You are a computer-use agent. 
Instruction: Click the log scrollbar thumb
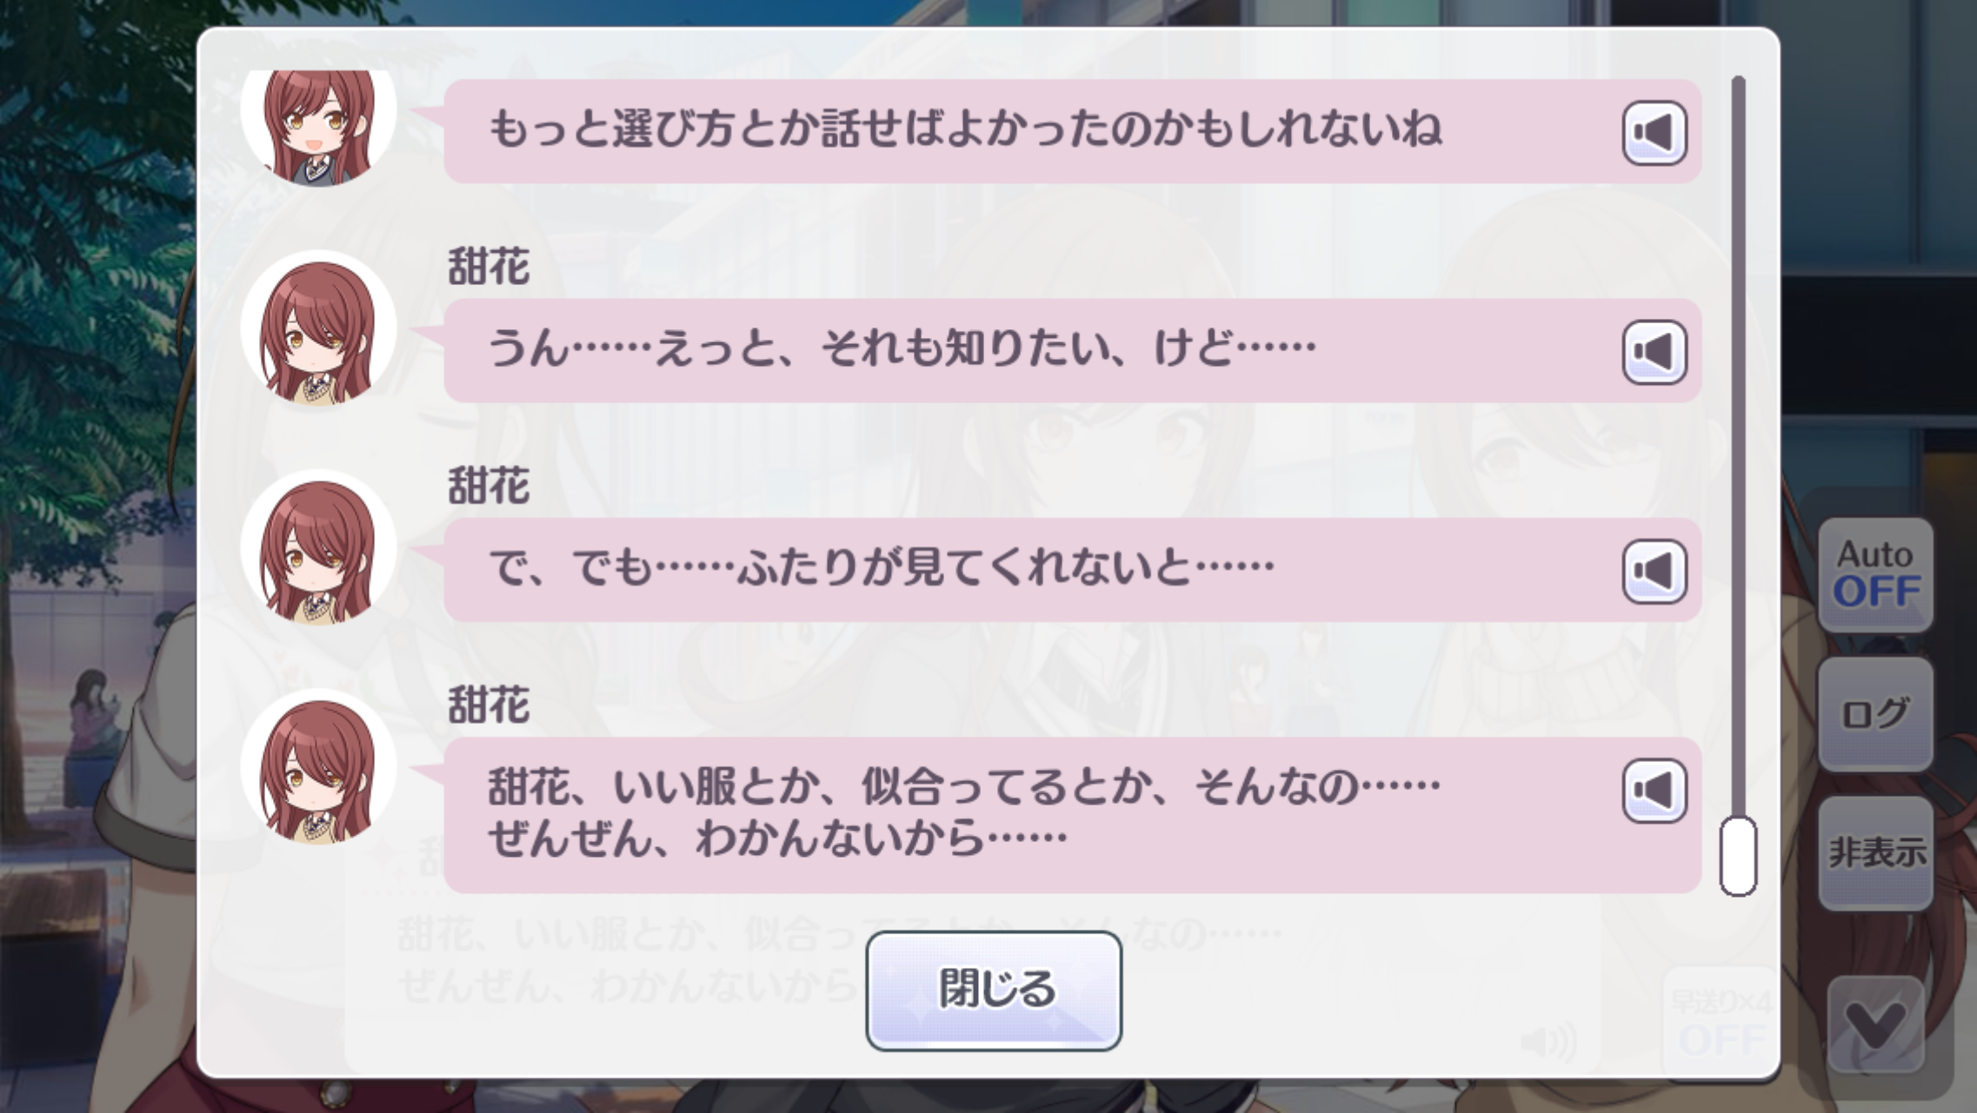click(x=1738, y=856)
